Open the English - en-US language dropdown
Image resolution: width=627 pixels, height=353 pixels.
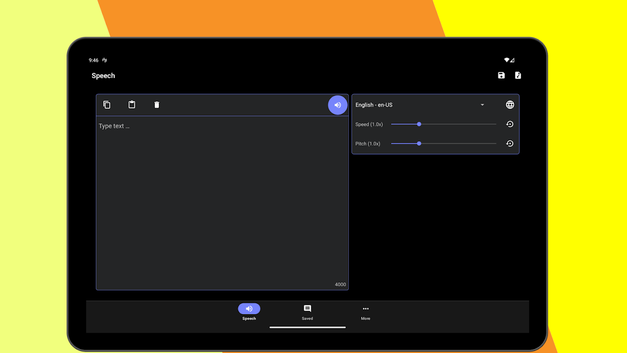(420, 105)
